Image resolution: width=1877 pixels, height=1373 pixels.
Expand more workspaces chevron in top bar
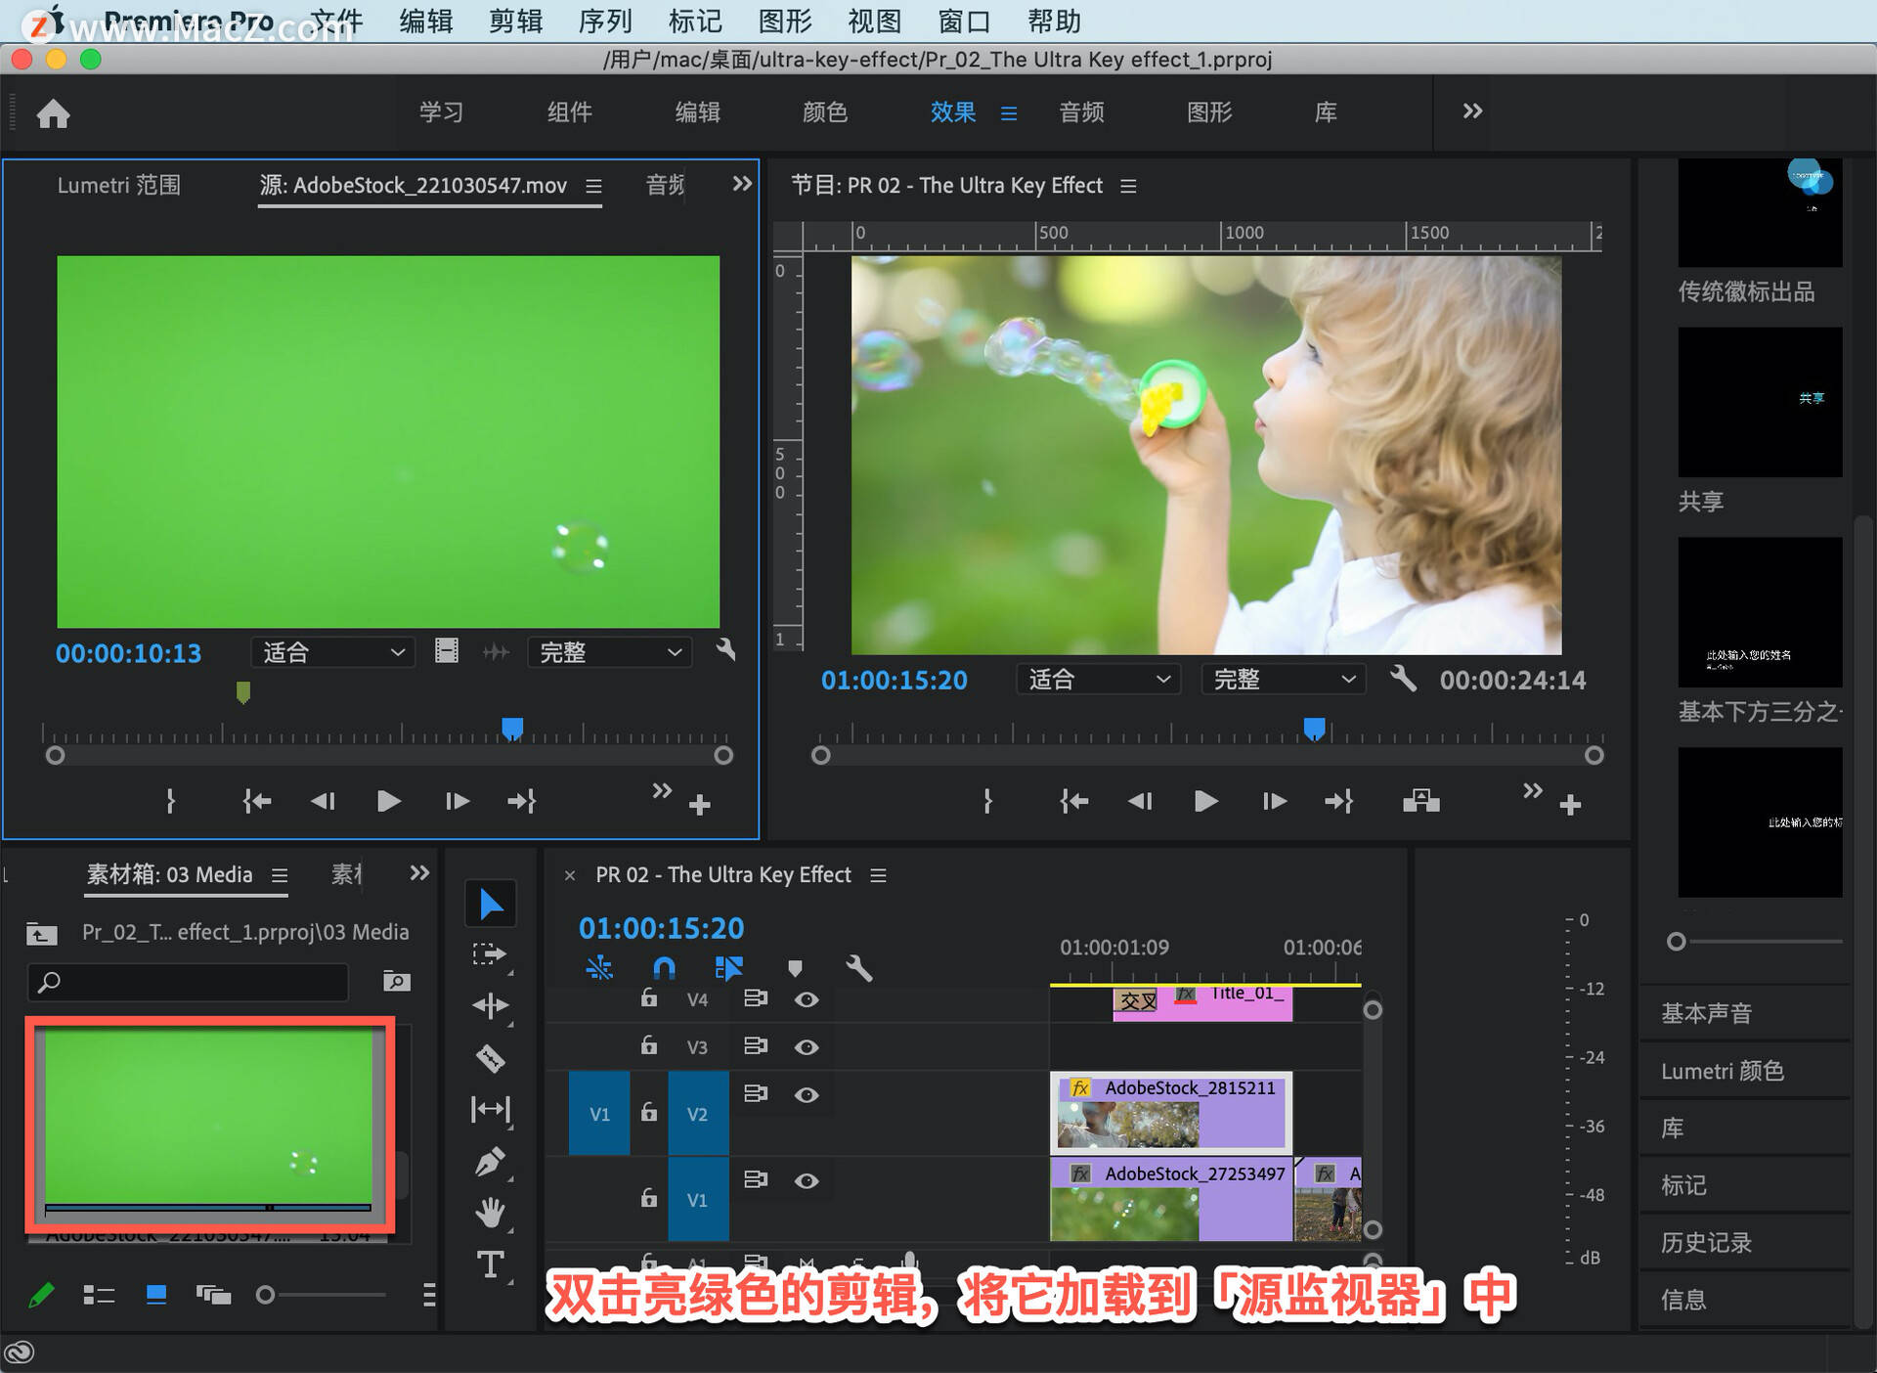point(1472,111)
